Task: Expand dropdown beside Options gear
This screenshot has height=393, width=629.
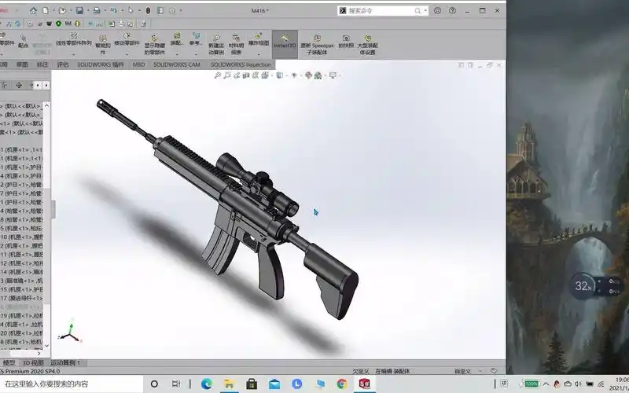Action: pyautogui.click(x=180, y=11)
